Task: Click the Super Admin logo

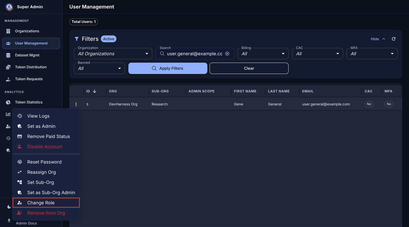Action: point(9,7)
